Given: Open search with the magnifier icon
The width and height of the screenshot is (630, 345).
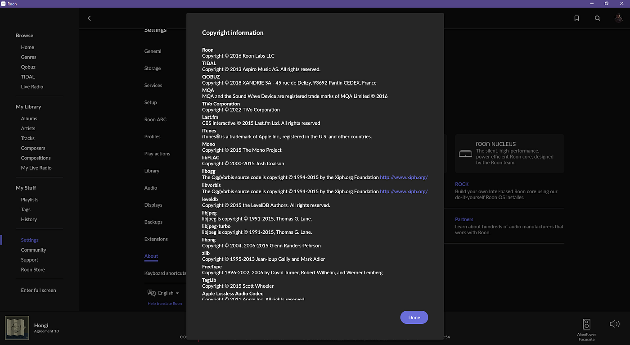Looking at the screenshot, I should click(x=598, y=18).
